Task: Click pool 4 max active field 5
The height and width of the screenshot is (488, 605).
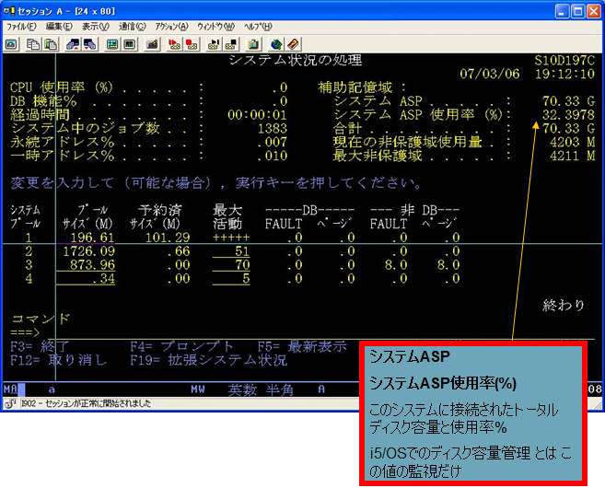Action: 231,279
